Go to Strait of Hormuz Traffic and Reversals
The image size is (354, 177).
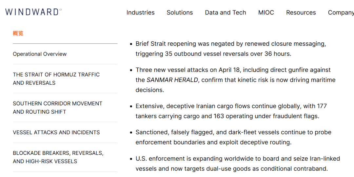pos(56,78)
